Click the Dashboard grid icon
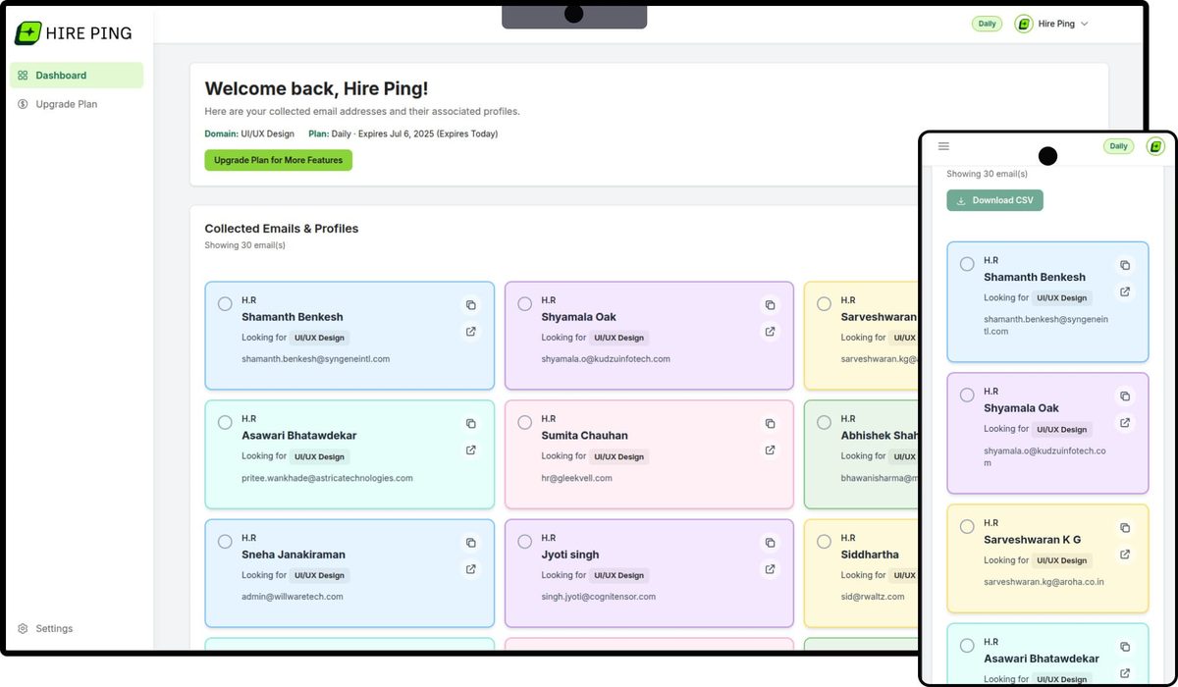 23,76
